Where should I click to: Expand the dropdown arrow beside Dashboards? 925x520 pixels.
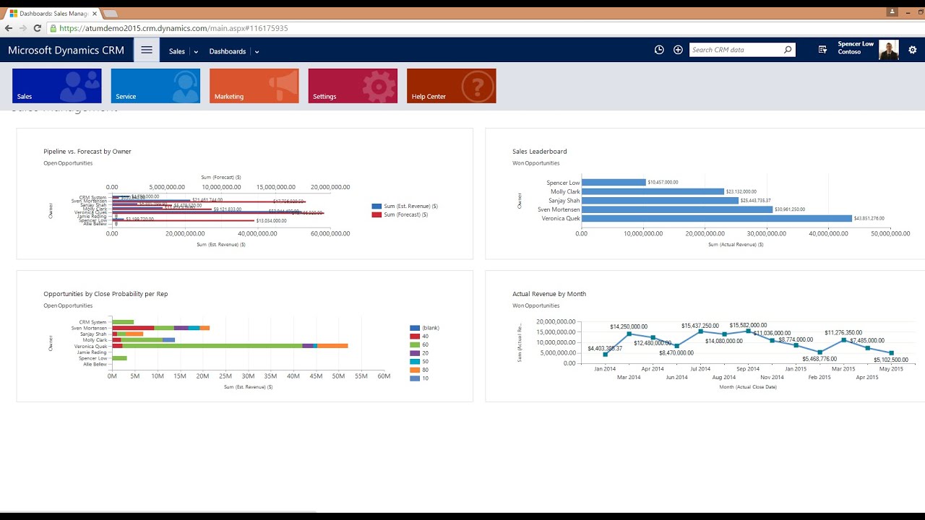(257, 52)
